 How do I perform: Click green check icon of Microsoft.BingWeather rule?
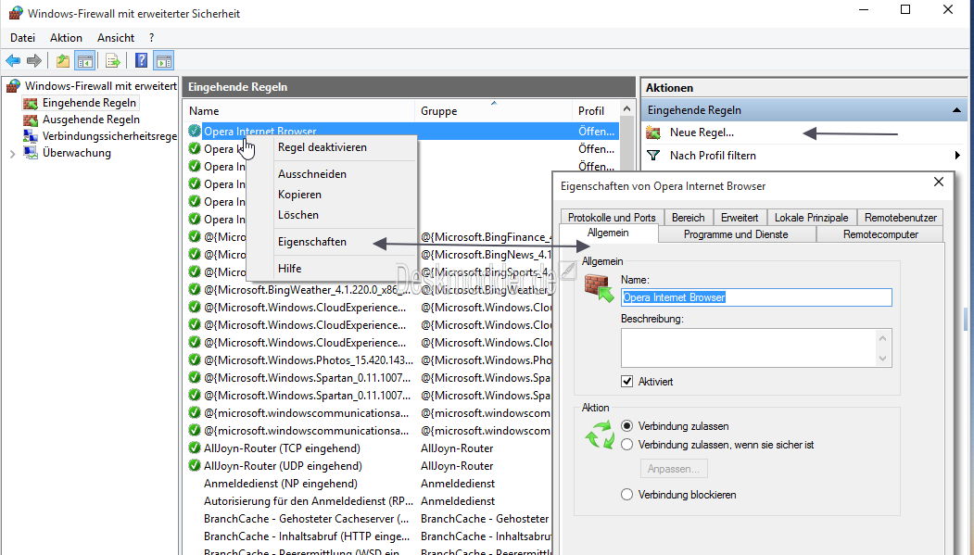click(195, 289)
